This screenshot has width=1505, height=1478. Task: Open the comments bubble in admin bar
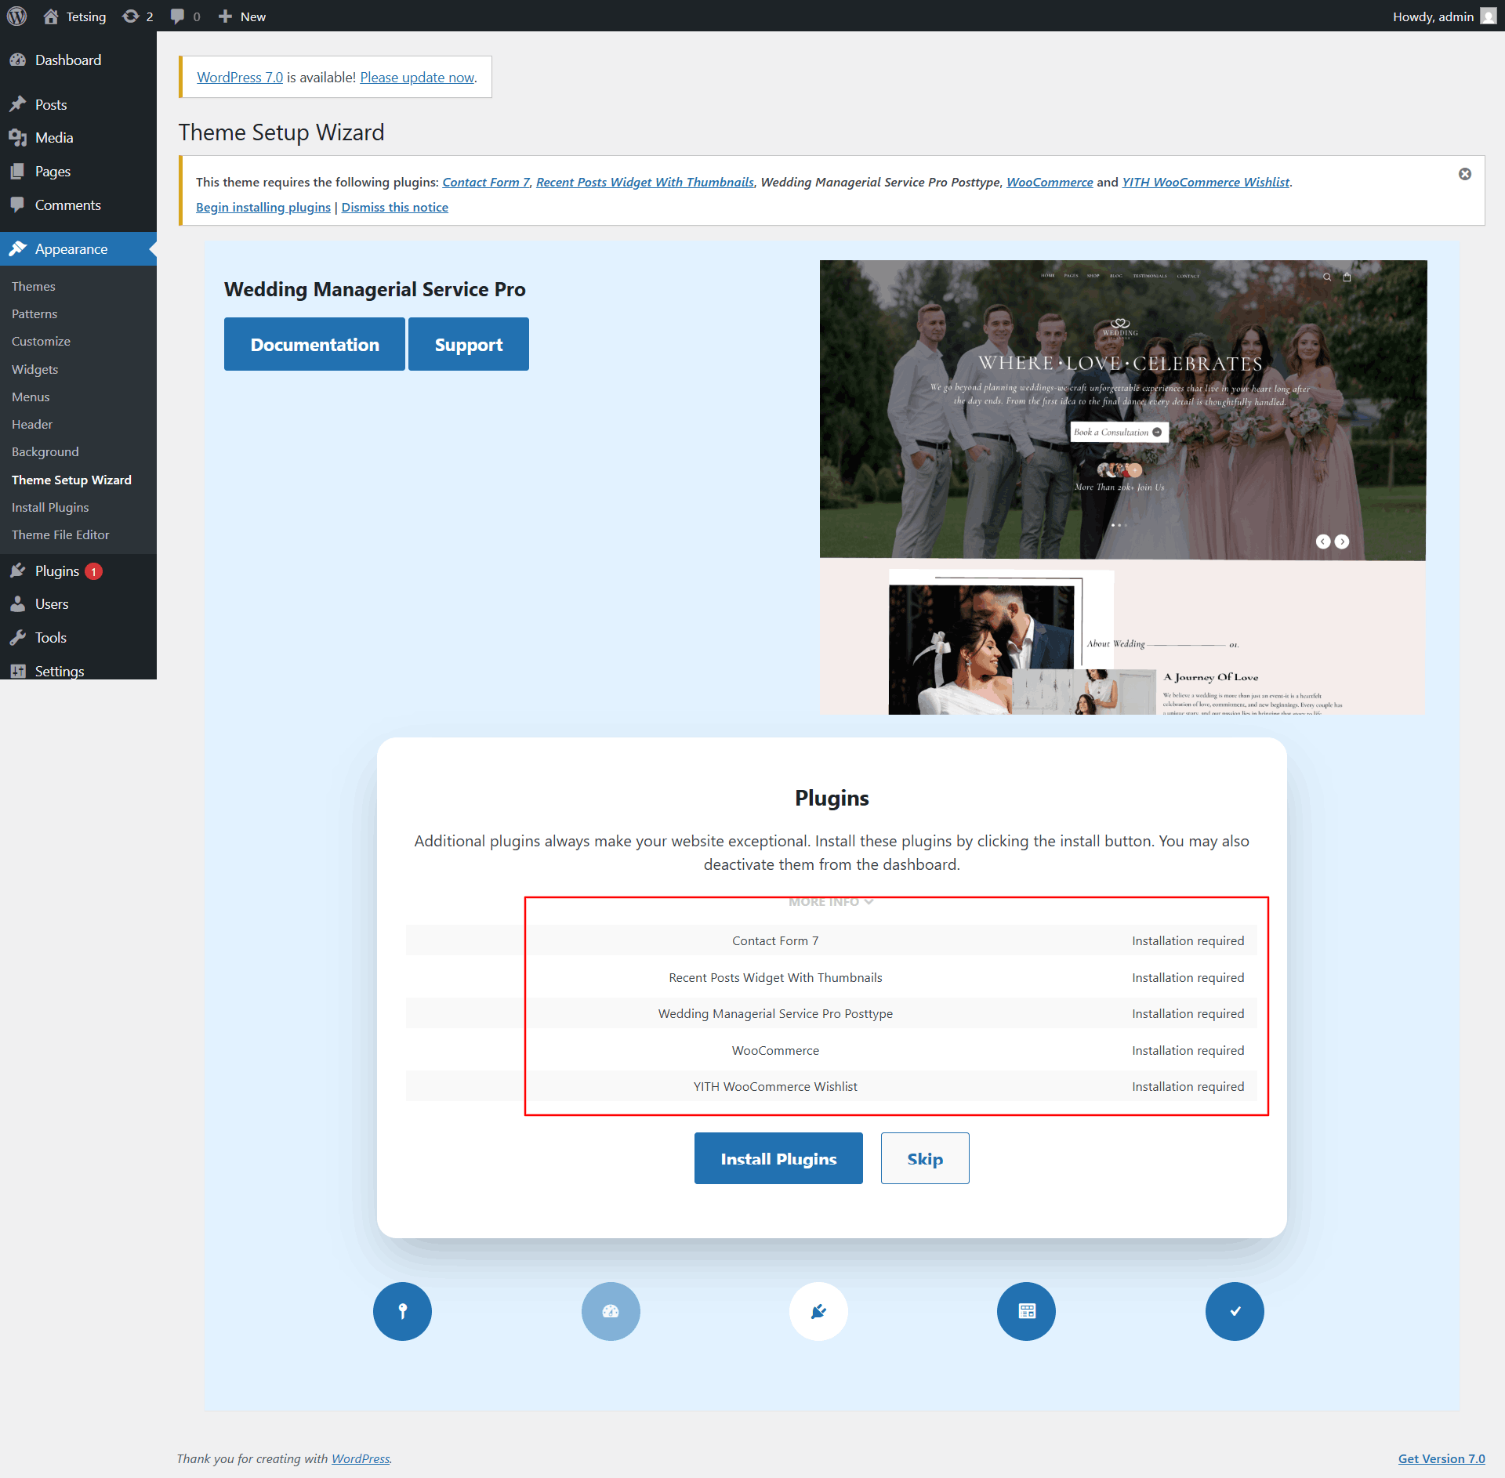tap(186, 16)
